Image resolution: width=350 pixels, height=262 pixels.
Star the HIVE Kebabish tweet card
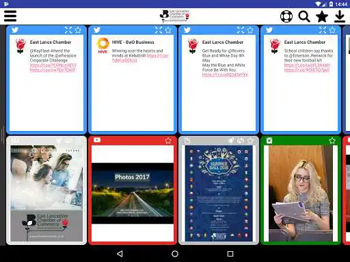[168, 30]
